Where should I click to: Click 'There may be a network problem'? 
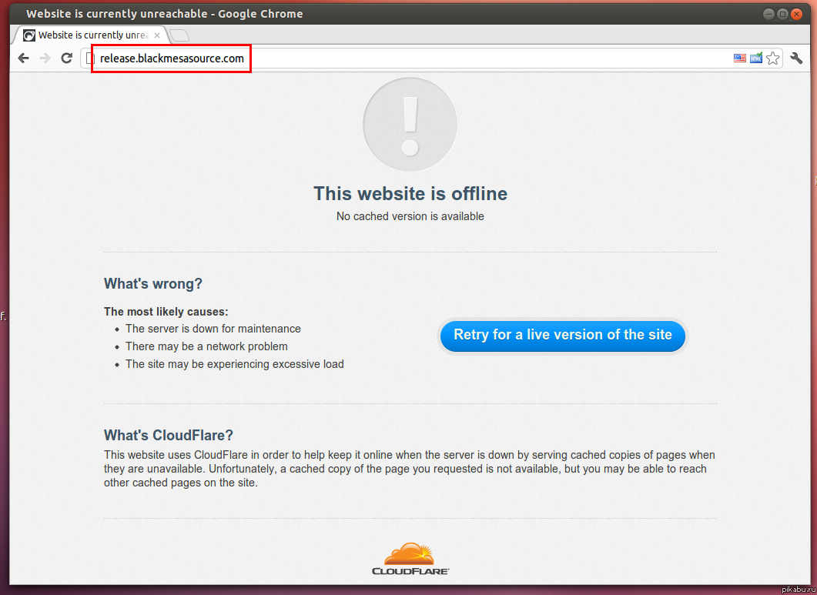(x=206, y=346)
